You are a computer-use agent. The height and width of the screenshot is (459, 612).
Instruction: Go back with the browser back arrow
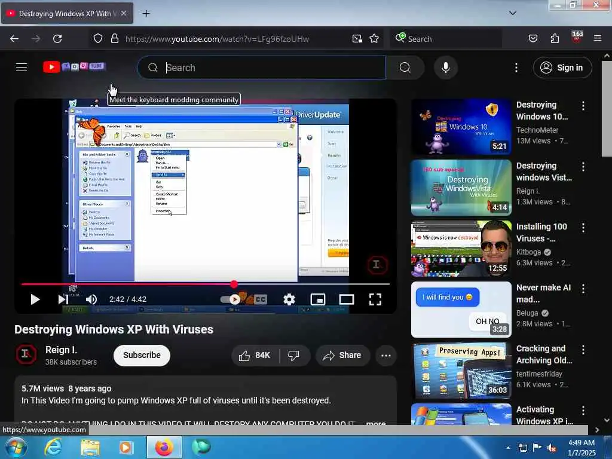click(14, 39)
